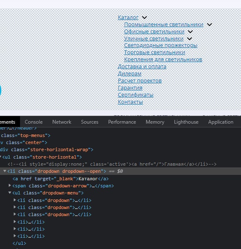Select the class center div line

[23, 142]
